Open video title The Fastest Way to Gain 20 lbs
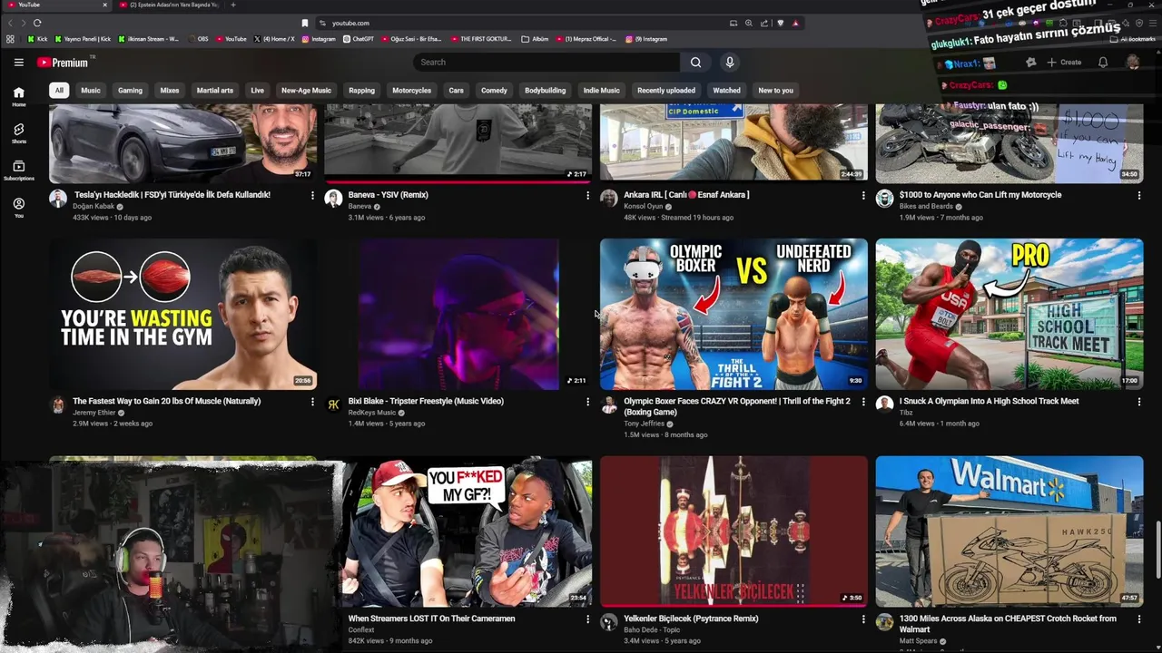This screenshot has height=653, width=1162. (x=166, y=401)
